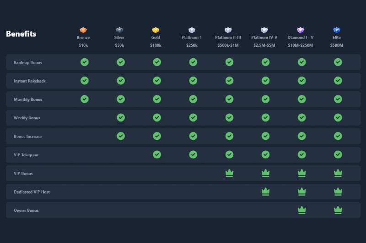366x243 pixels.
Task: Click the Owner Bonus crown under Elite
Action: [338, 210]
